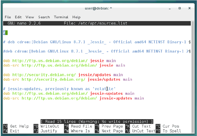This screenshot has height=136, width=197.
Task: Open the Search menu
Action: coord(44,17)
